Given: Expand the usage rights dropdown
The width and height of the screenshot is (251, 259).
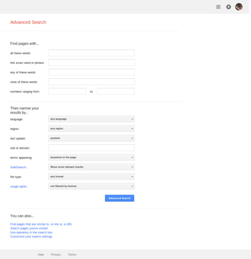Looking at the screenshot, I should click(91, 186).
